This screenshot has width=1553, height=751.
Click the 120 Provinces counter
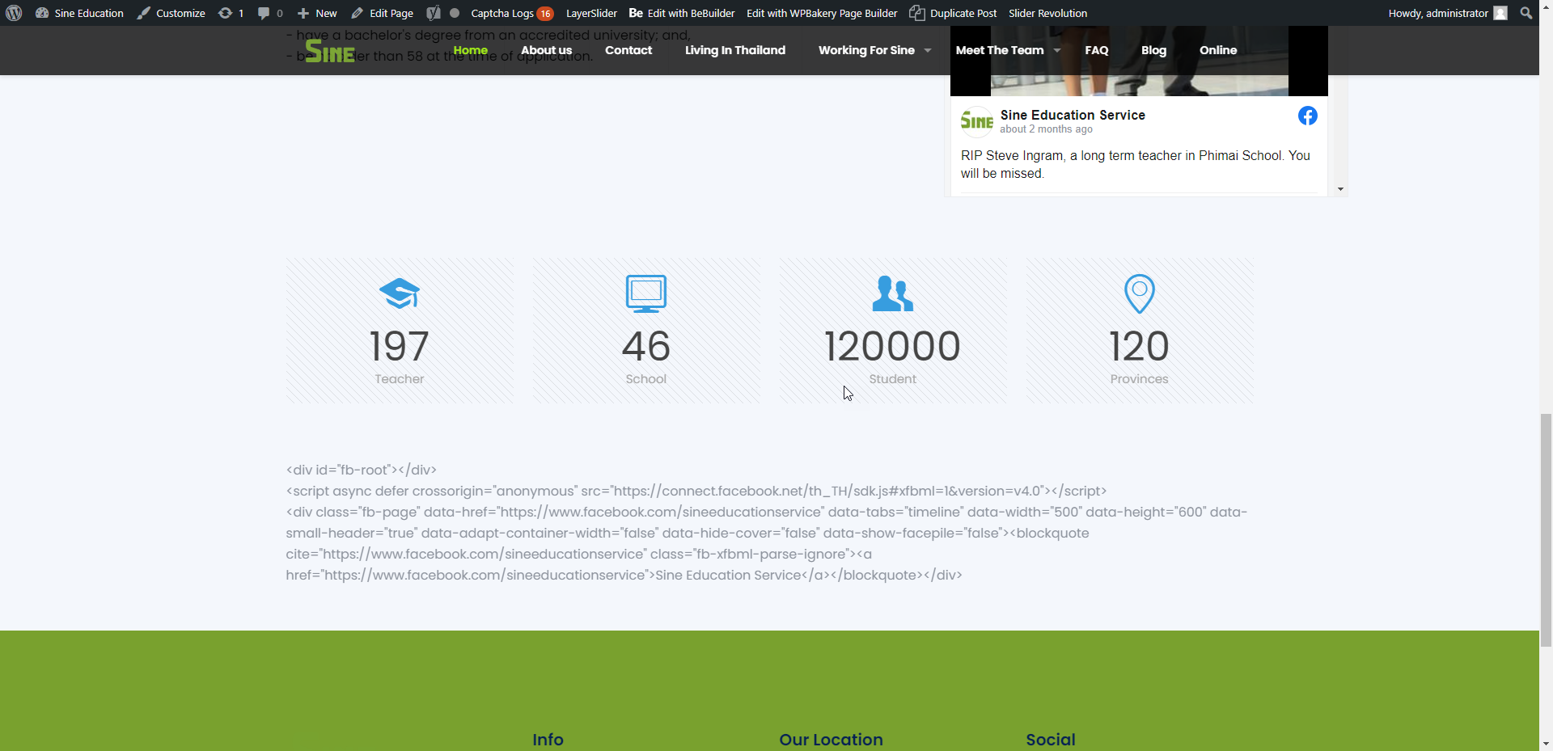pos(1140,346)
